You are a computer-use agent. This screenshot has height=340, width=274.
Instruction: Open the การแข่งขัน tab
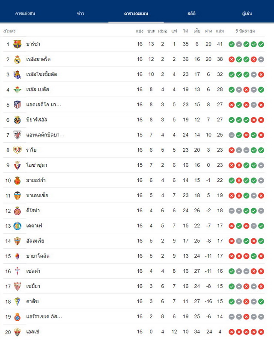(25, 13)
